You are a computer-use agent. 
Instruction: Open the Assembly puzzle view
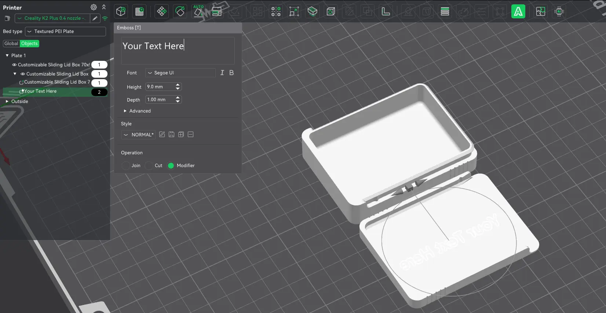[541, 12]
